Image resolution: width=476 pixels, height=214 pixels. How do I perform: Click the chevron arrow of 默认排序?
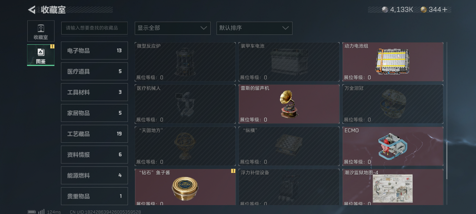coord(285,28)
